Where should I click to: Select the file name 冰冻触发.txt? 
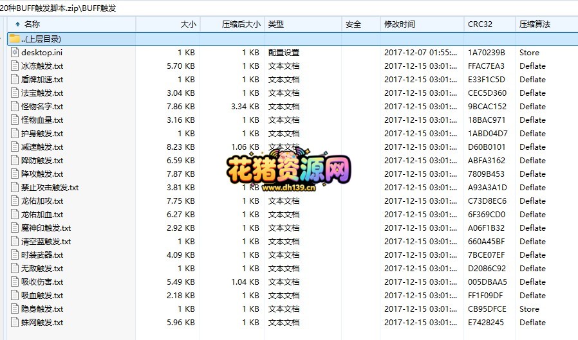pos(42,66)
